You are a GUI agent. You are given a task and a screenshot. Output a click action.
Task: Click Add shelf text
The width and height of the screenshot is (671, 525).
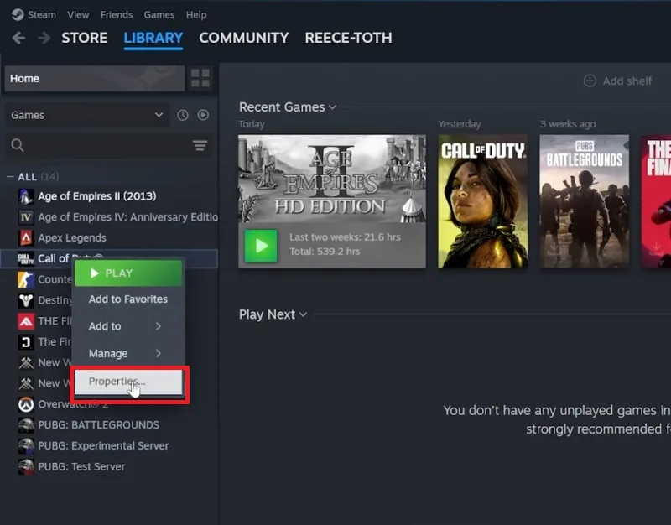click(627, 81)
